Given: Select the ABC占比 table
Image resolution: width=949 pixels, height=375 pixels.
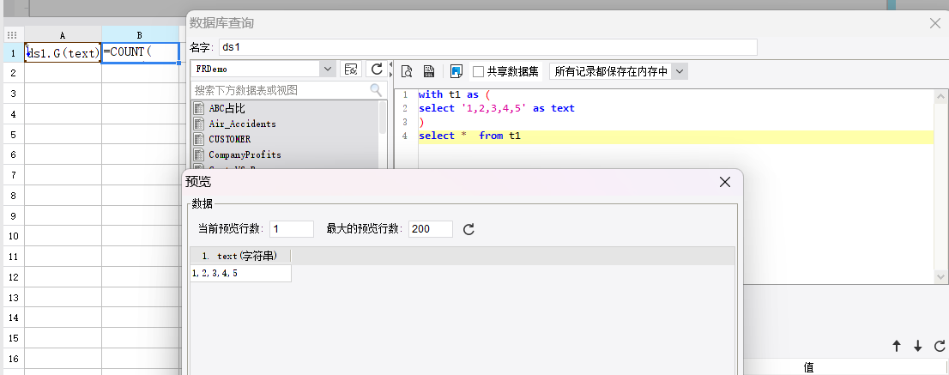Looking at the screenshot, I should click(x=227, y=109).
